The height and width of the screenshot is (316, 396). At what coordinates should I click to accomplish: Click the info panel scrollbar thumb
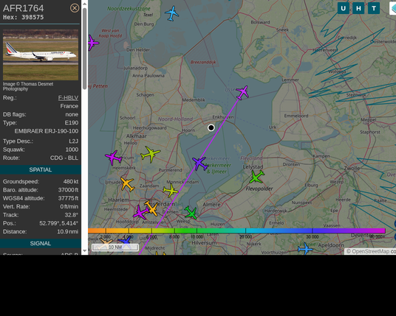coord(85,49)
